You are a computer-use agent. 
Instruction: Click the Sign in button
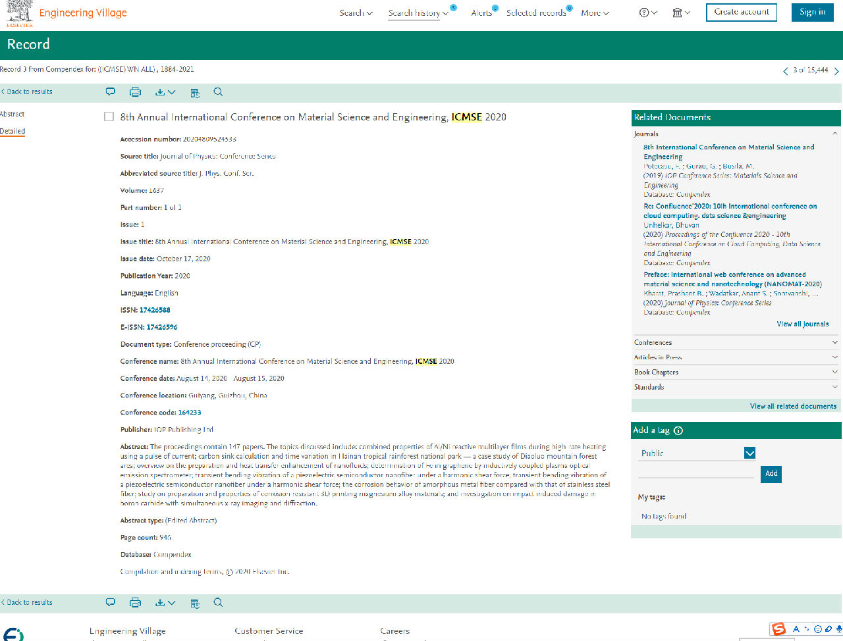[x=813, y=12]
